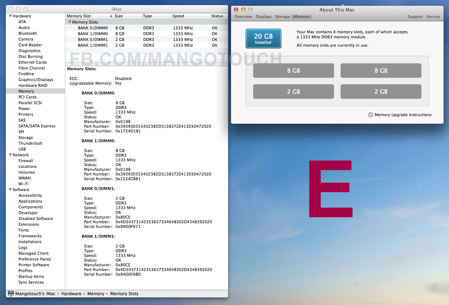Click the Type column header
Image resolution: width=449 pixels, height=305 pixels.
tap(156, 16)
